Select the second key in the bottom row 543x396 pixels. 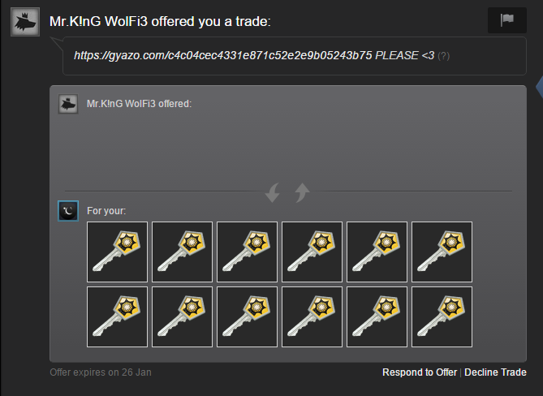click(182, 316)
